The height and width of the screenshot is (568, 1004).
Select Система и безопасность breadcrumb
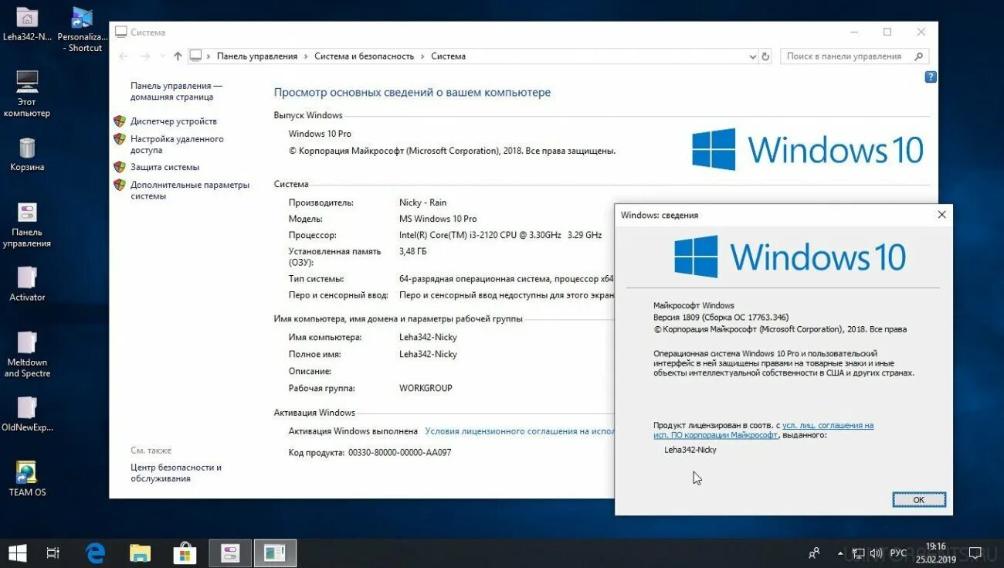coord(365,56)
